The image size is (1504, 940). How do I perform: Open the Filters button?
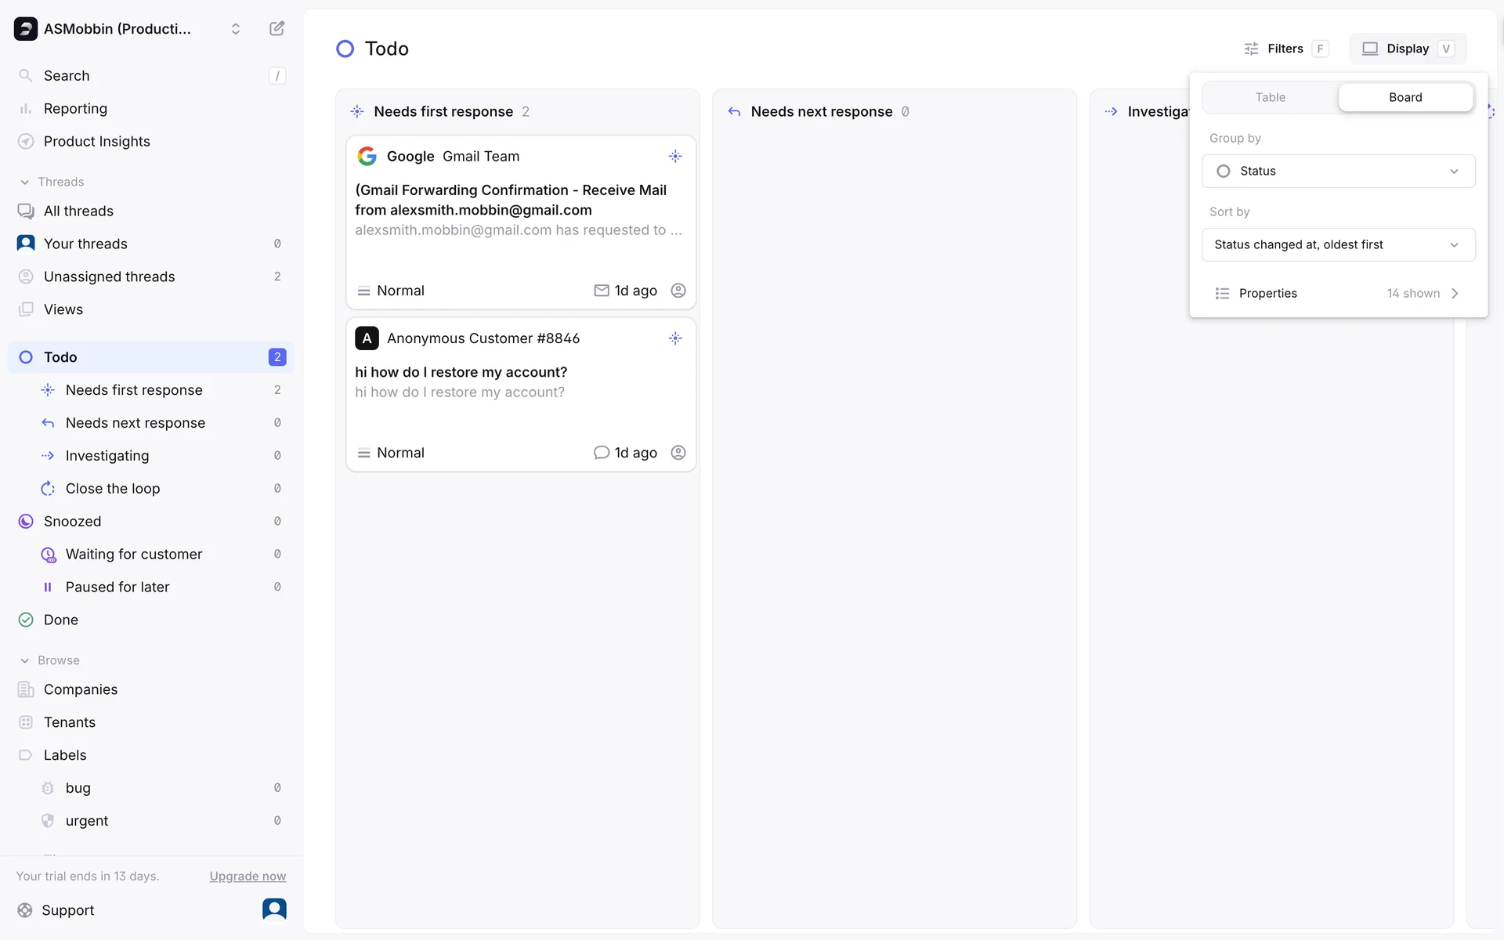[1285, 49]
